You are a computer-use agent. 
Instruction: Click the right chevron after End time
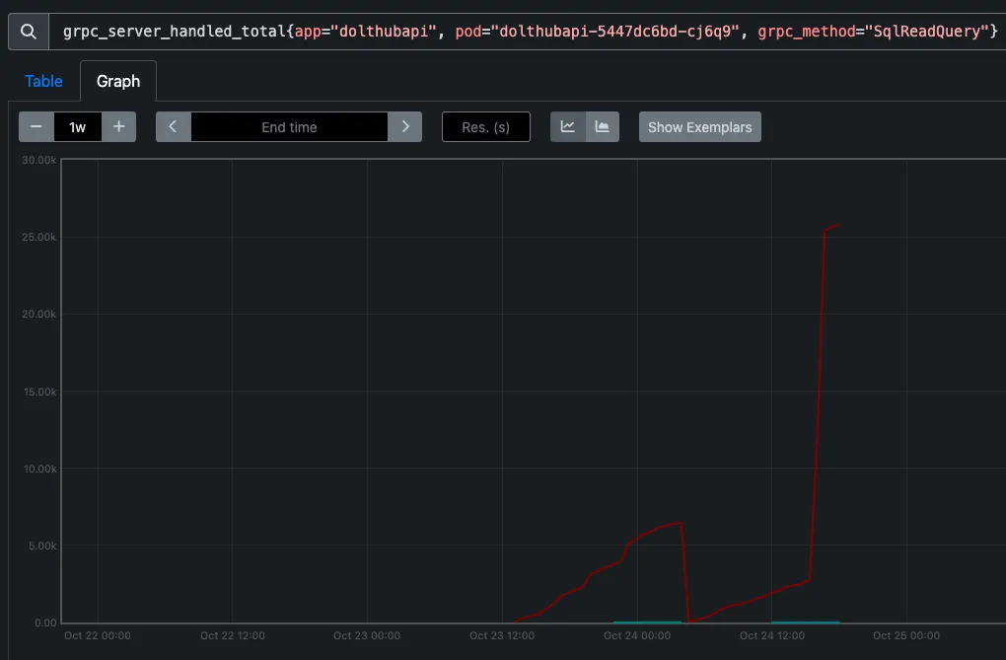tap(404, 126)
